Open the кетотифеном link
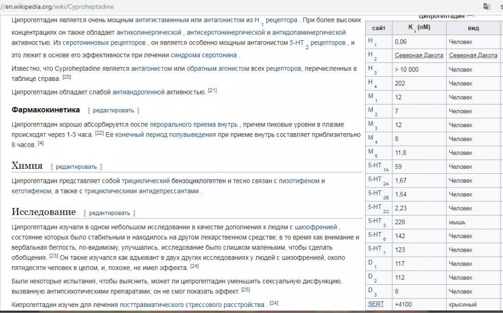Viewport: 503px width, 313px height. (x=31, y=191)
